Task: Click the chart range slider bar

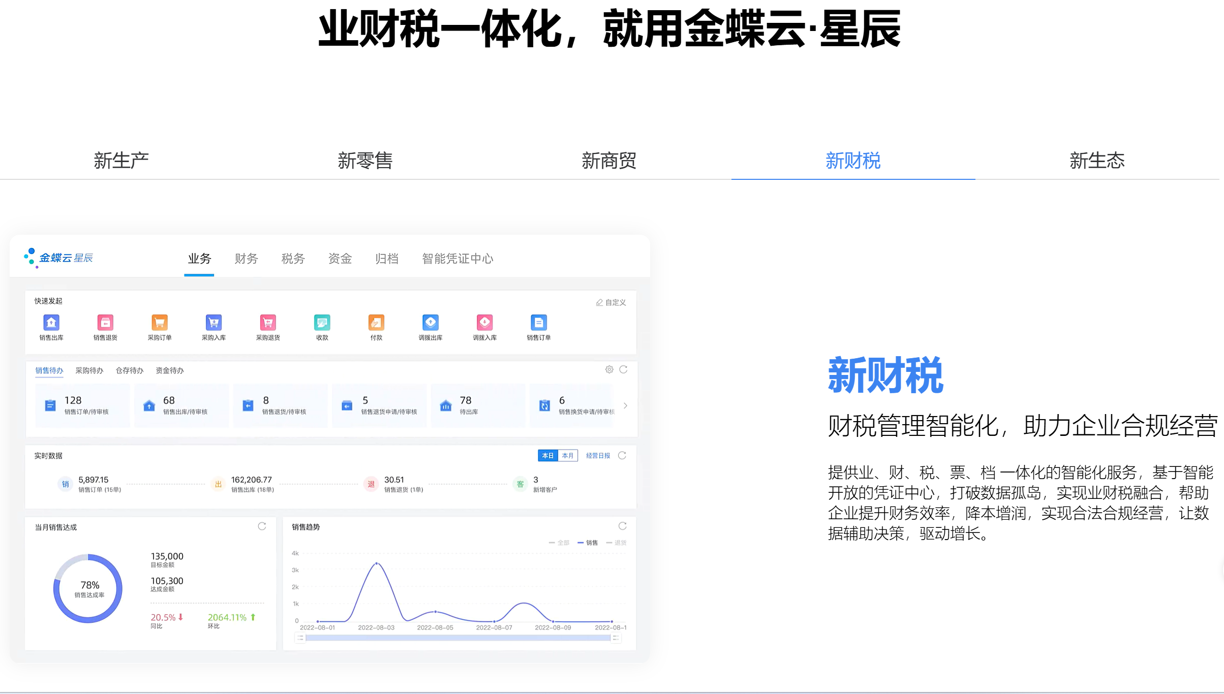Action: tap(457, 638)
